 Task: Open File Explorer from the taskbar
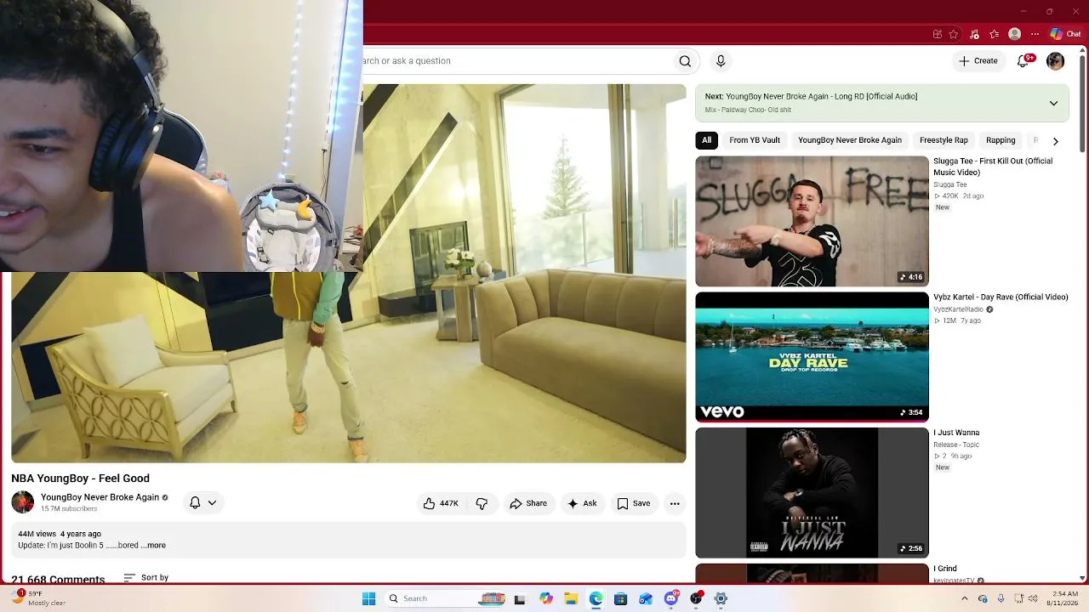coord(571,598)
